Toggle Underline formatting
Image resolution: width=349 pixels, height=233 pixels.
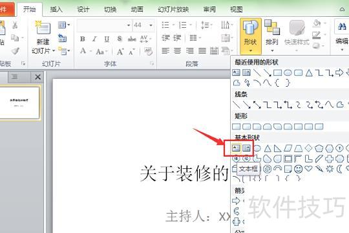click(x=107, y=39)
